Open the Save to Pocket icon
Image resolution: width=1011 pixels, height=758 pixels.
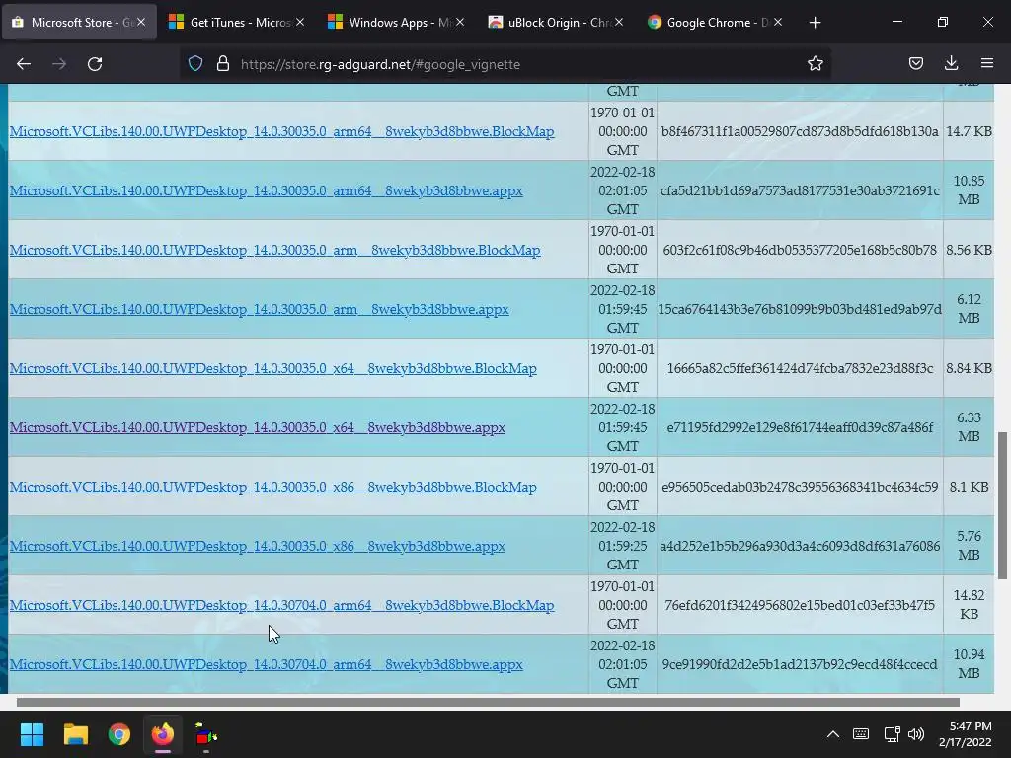(915, 63)
